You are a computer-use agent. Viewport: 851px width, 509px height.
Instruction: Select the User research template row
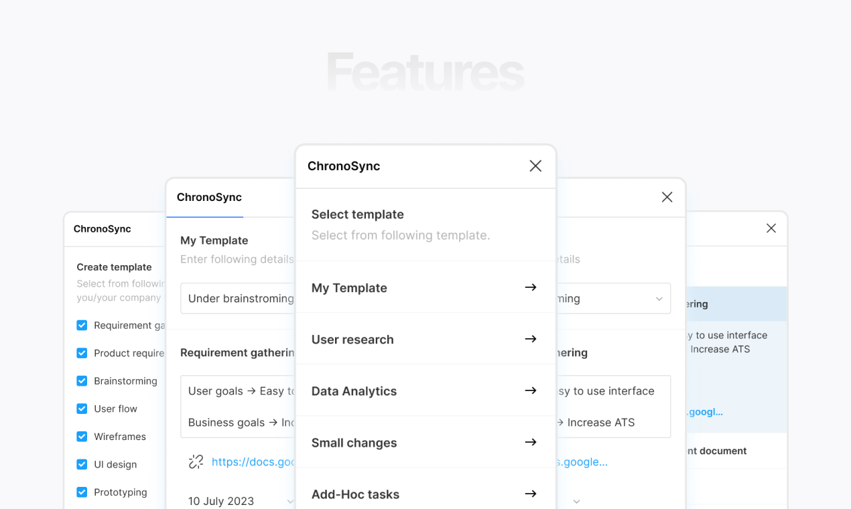[426, 339]
